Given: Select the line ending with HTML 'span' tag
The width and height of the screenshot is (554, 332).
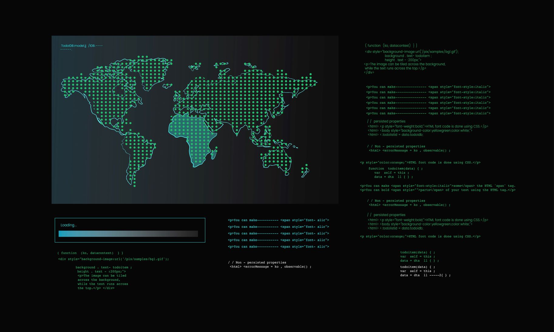Looking at the screenshot, I should click(437, 186).
